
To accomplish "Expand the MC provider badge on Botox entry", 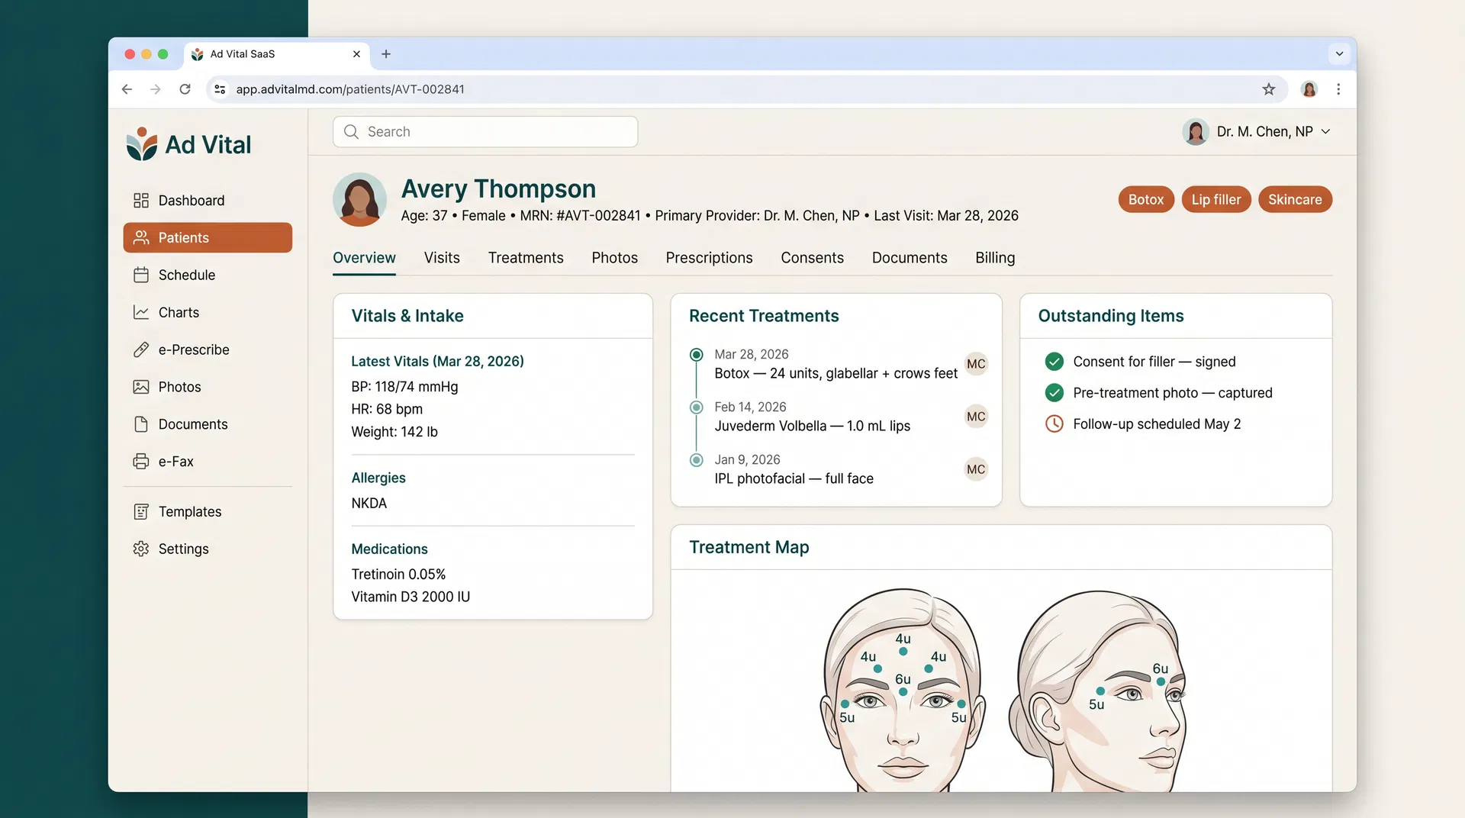I will click(x=976, y=364).
